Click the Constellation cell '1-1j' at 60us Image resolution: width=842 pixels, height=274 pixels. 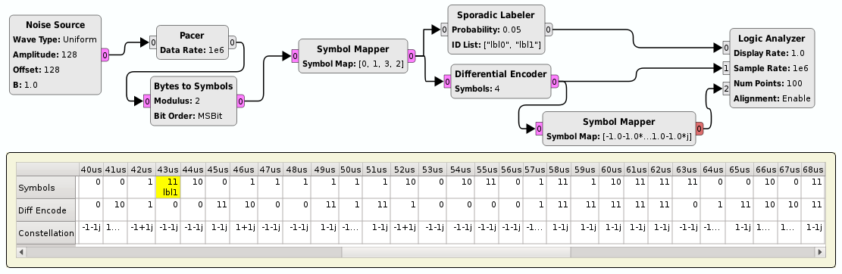611,232
